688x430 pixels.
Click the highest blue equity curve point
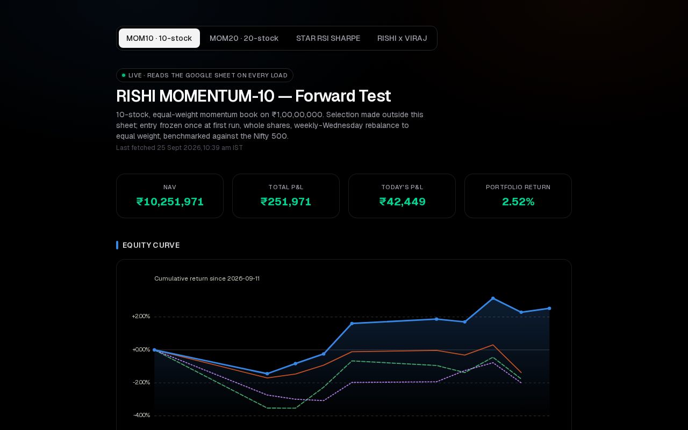coord(493,298)
